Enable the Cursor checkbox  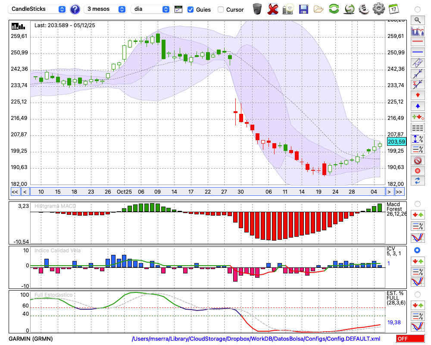[x=221, y=9]
